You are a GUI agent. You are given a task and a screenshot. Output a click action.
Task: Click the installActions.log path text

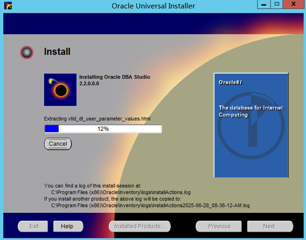(x=121, y=192)
